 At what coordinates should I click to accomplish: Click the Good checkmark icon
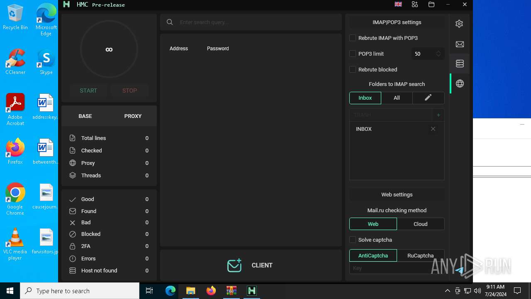(x=73, y=199)
